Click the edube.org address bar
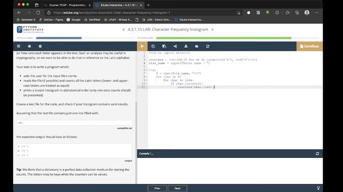The image size is (343, 192). [140, 13]
